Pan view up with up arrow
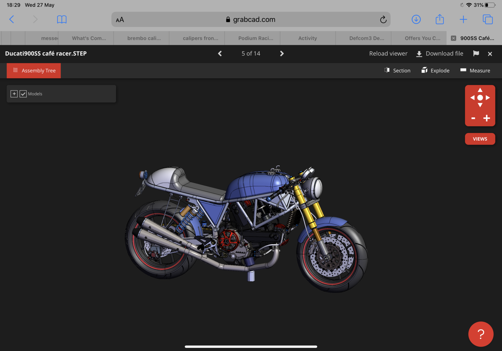The width and height of the screenshot is (502, 351). click(480, 90)
